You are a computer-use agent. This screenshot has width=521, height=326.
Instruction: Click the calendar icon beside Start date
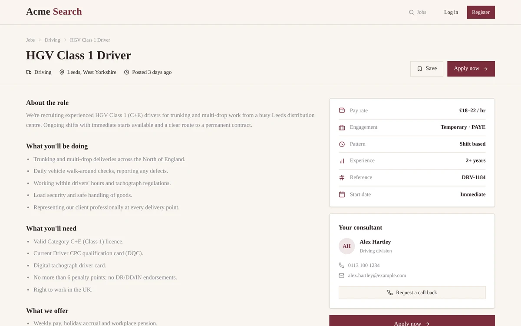(342, 194)
